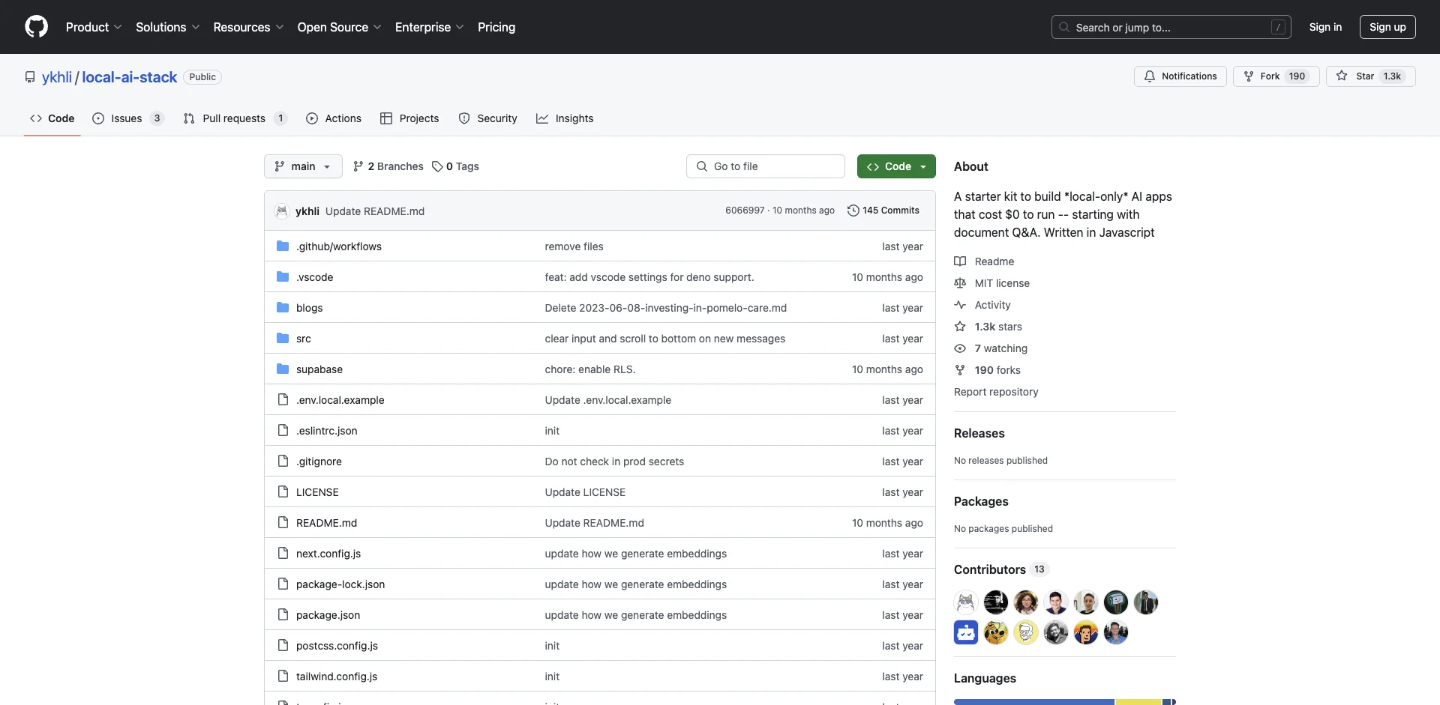Open the ykhli owner profile link

pos(57,77)
